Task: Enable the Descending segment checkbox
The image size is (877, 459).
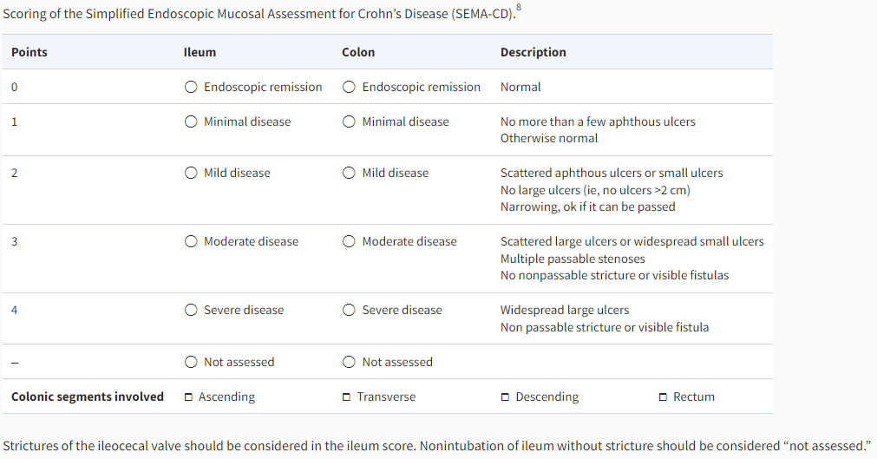Action: point(506,397)
